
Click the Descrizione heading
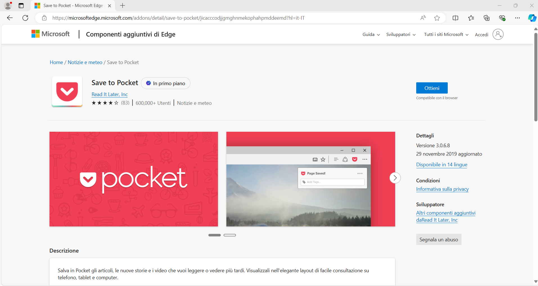point(64,251)
